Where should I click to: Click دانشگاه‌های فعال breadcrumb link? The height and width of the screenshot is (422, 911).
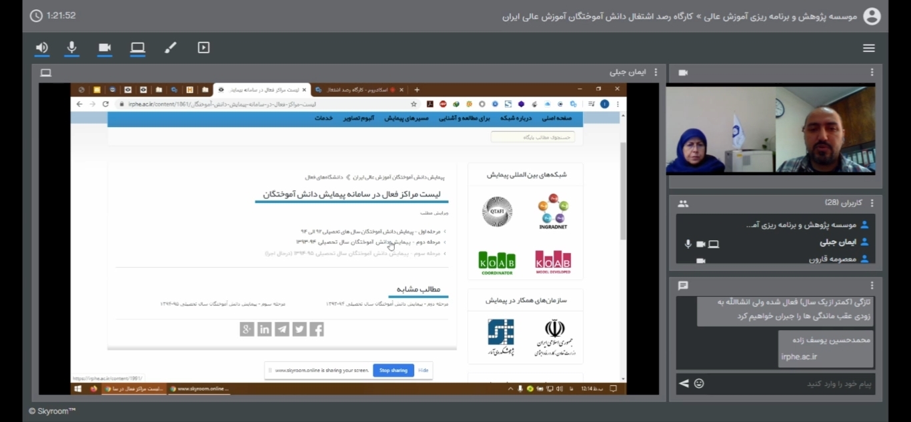(323, 177)
